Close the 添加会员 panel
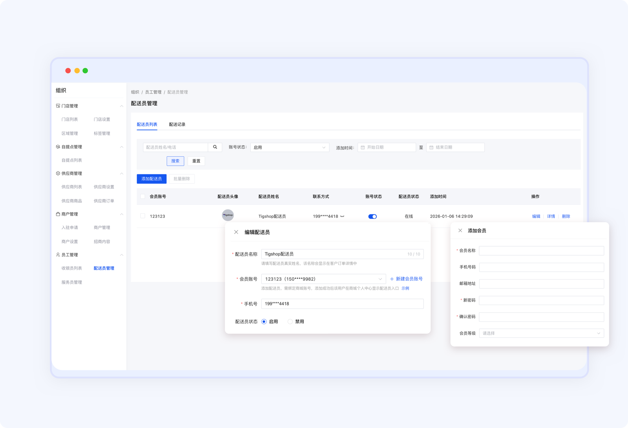 click(460, 230)
